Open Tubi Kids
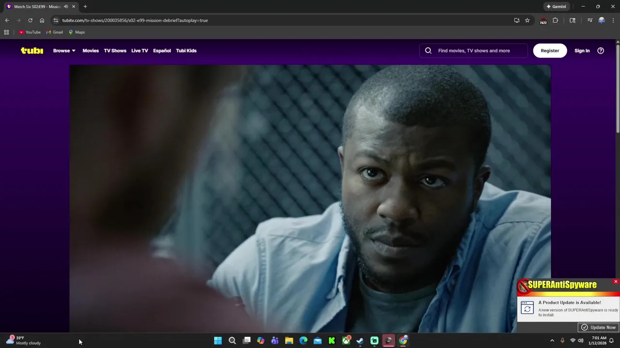620x348 pixels. tap(186, 50)
